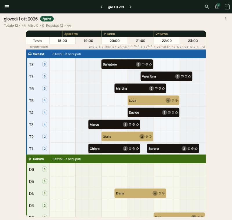Open the three-dot options menu
The height and width of the screenshot is (220, 232).
[226, 19]
